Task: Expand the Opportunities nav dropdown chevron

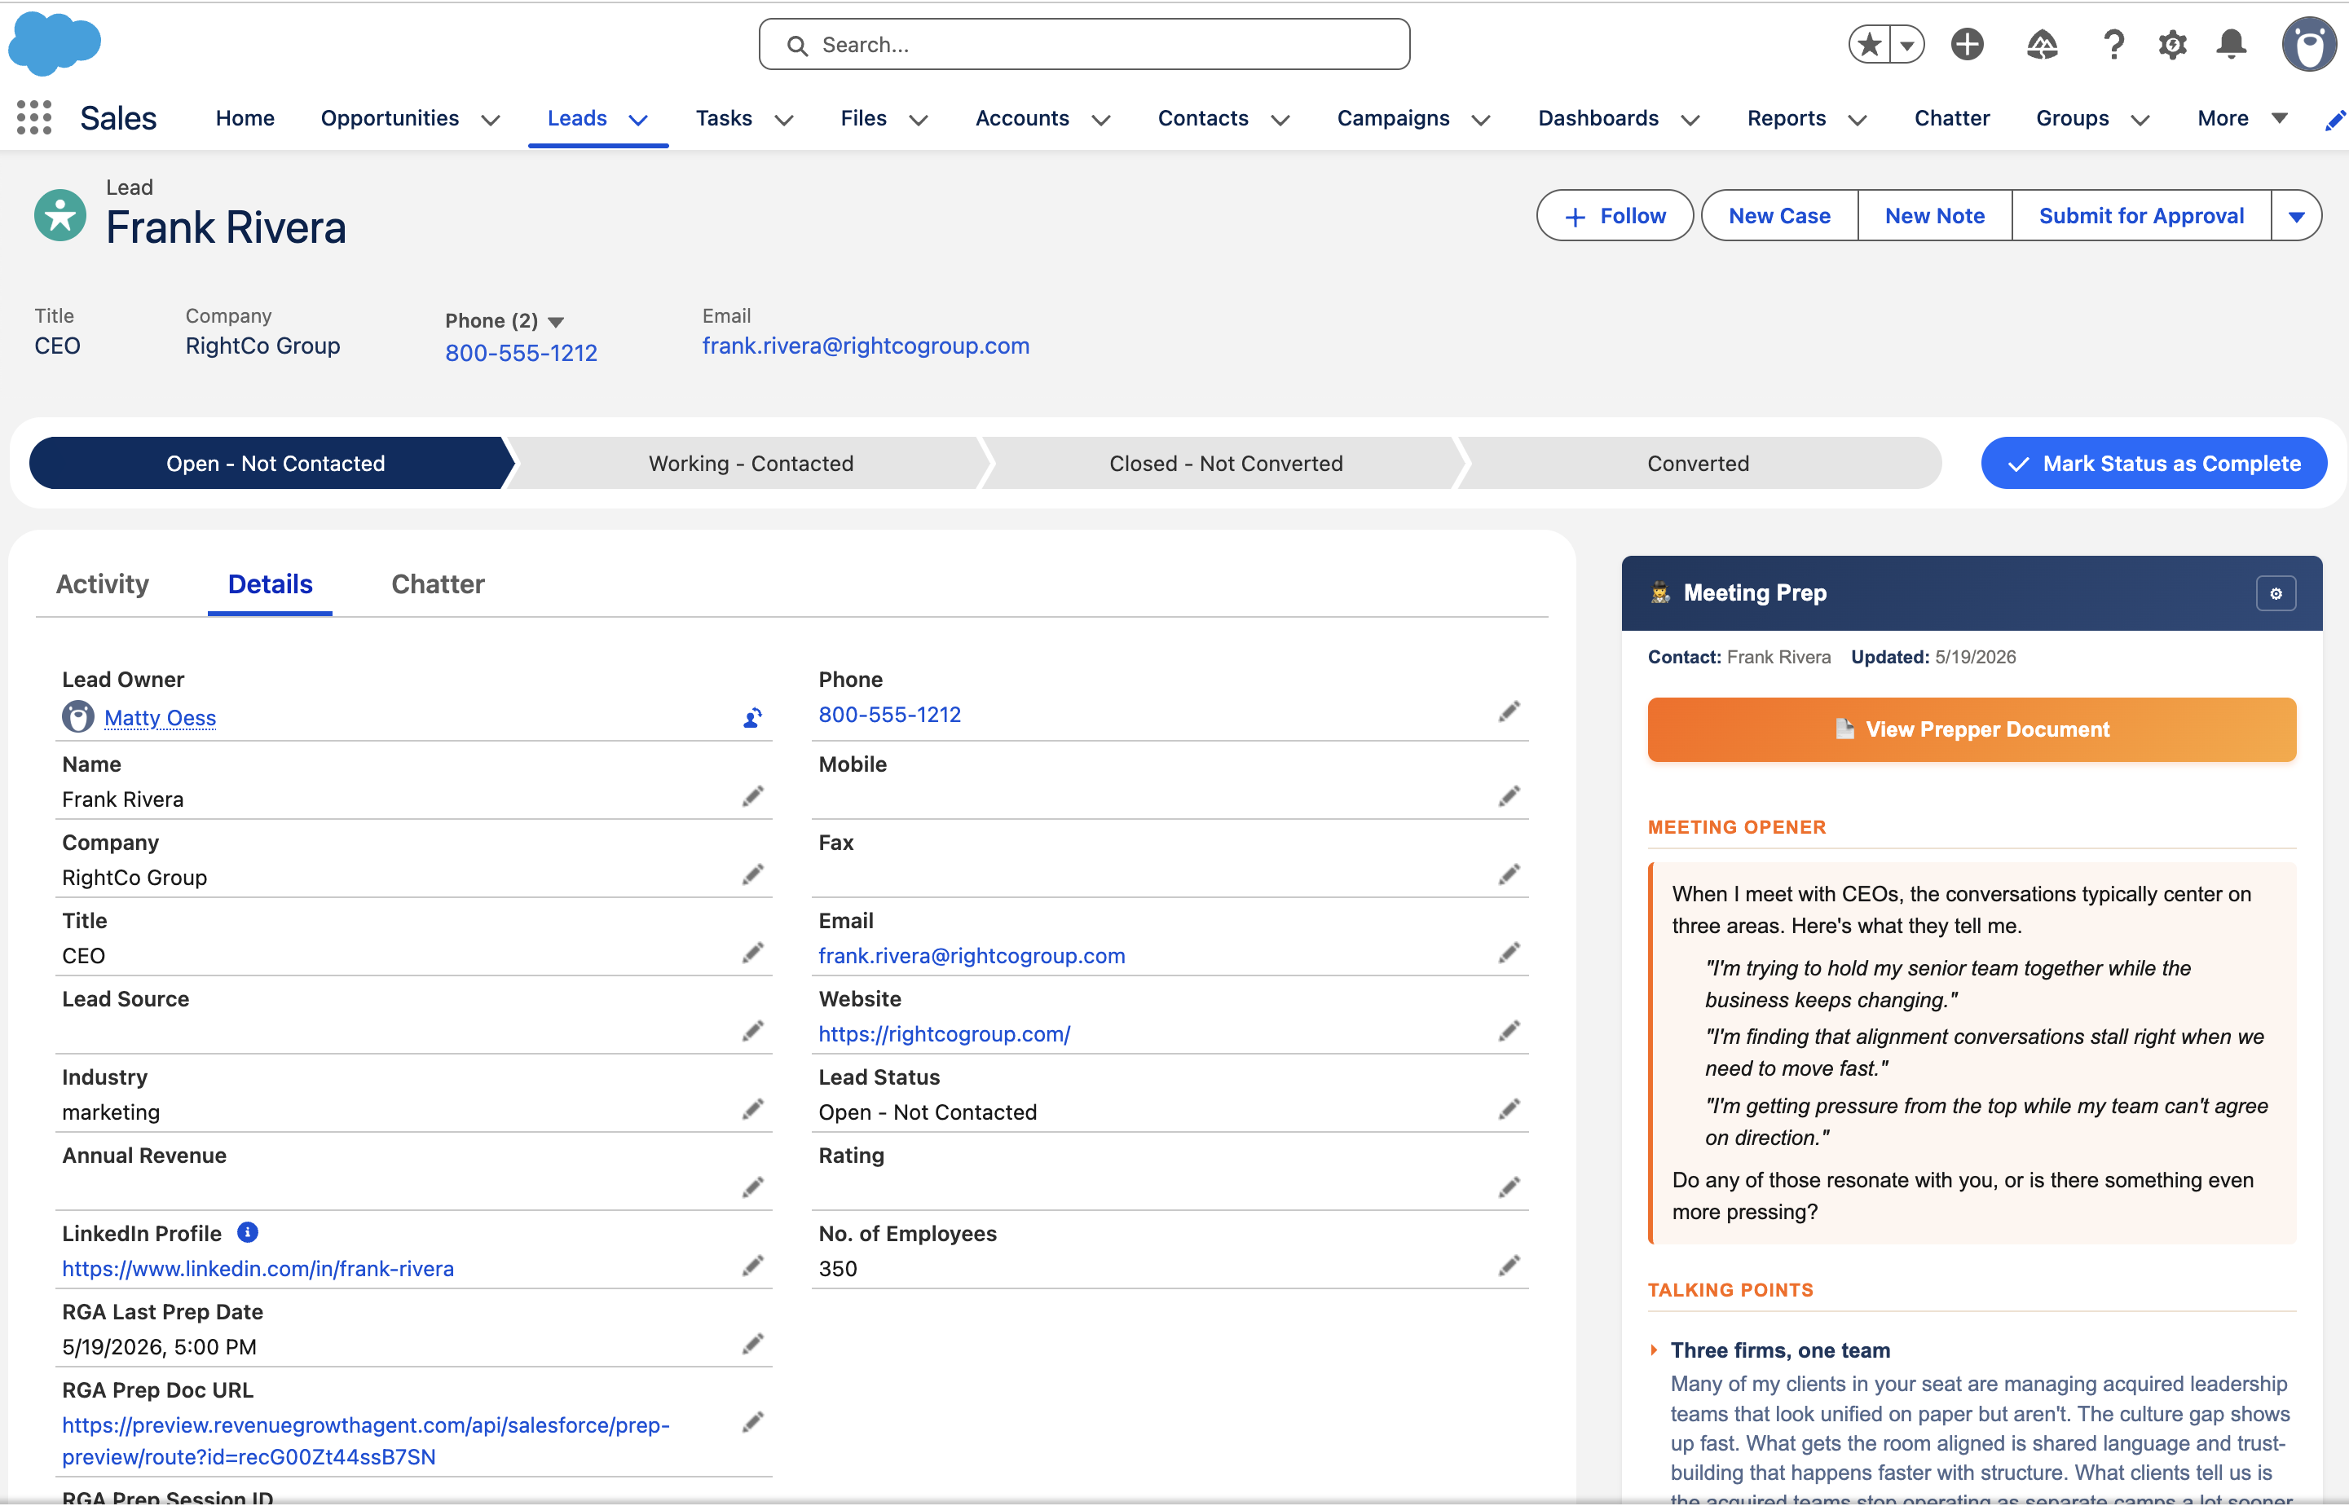Action: pyautogui.click(x=491, y=119)
